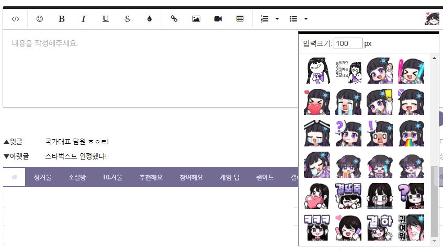Insert the ㅋㅋㅋ laughing sticker

[317, 228]
